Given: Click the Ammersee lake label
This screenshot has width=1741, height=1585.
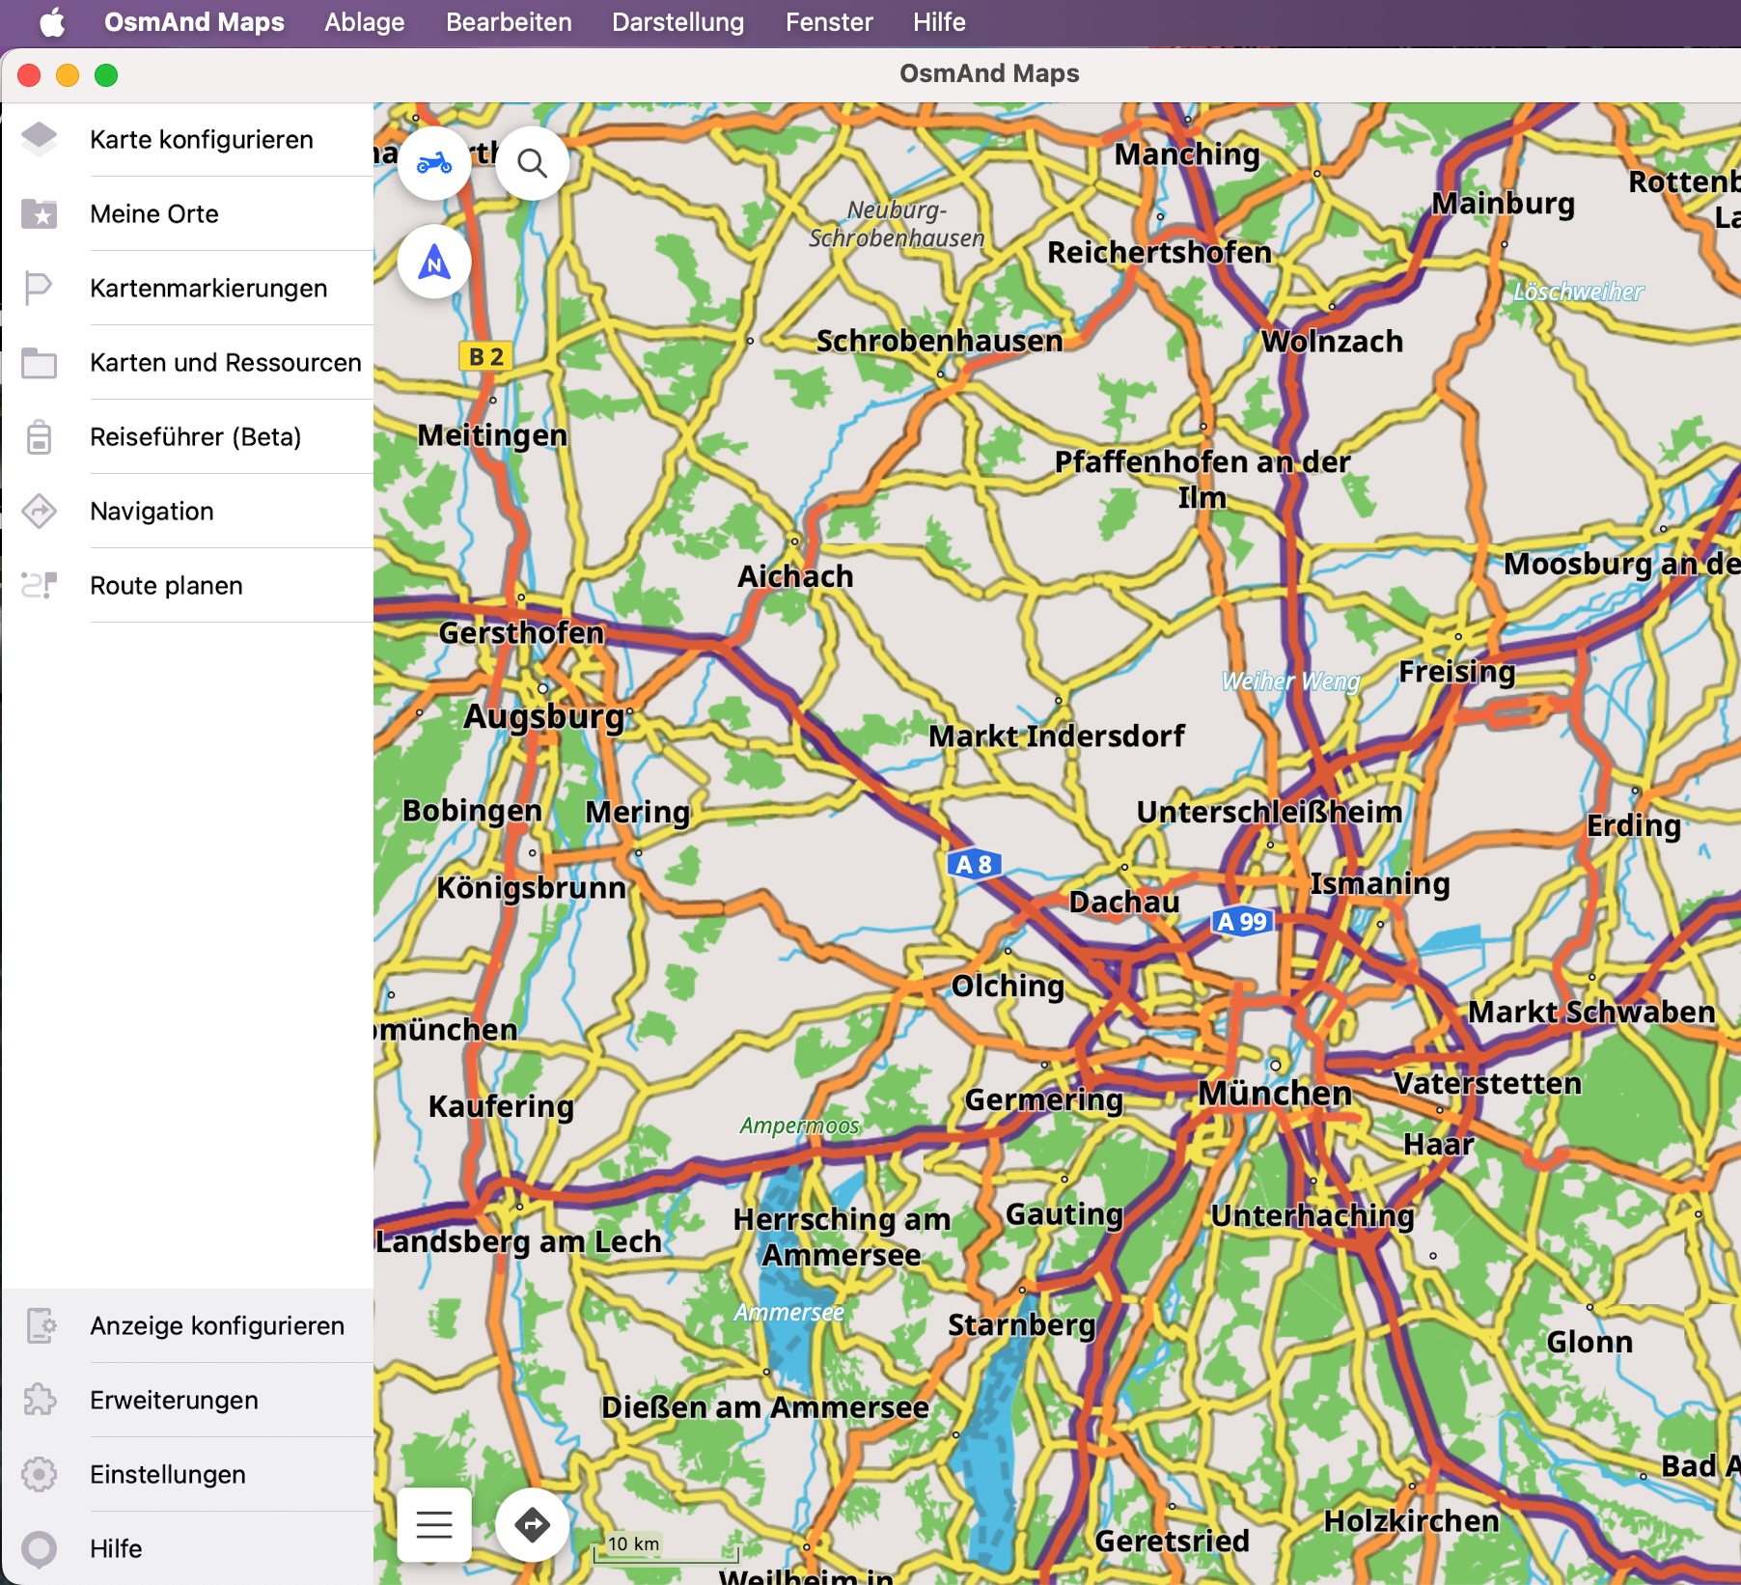Looking at the screenshot, I should pos(788,1312).
